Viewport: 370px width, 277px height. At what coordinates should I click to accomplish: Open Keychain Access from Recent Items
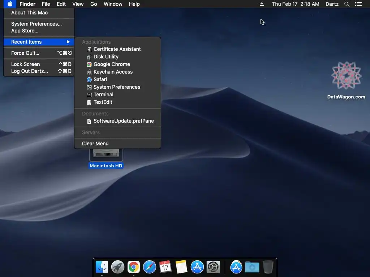pyautogui.click(x=117, y=72)
